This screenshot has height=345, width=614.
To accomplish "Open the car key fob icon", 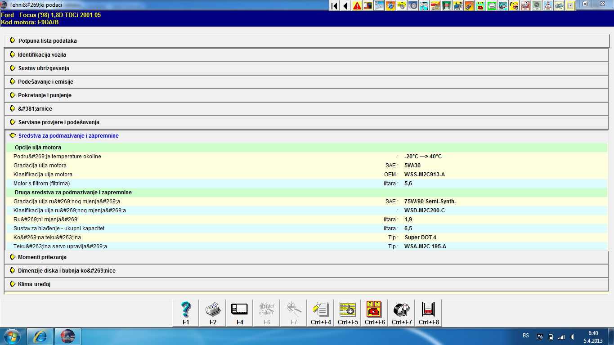I will 469,6.
